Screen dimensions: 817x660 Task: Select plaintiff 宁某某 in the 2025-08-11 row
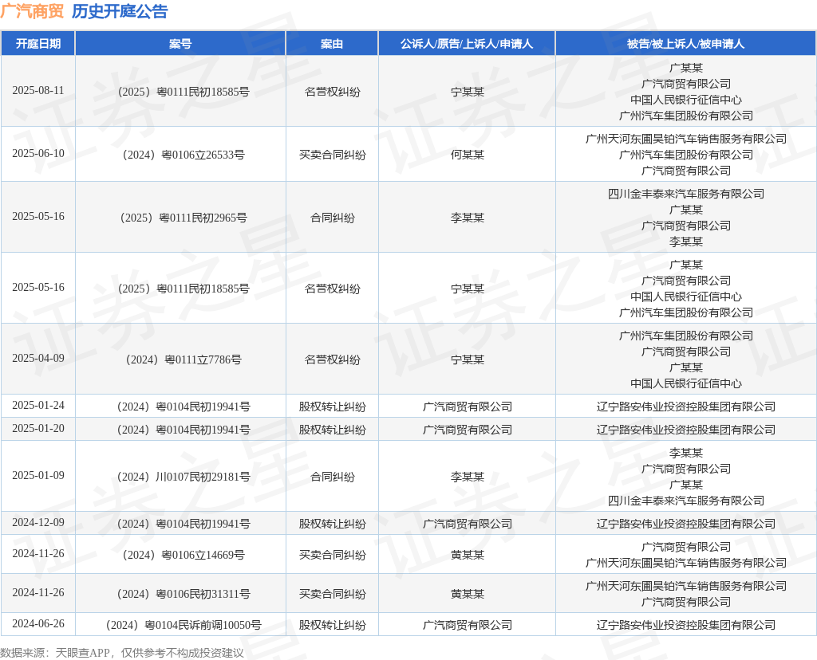coord(467,92)
